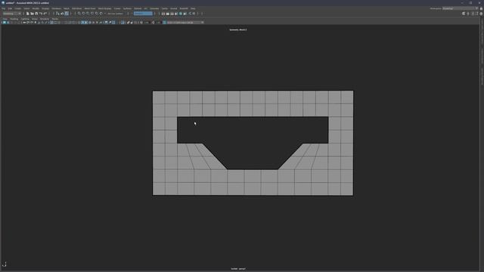Screen dimensions: 484x272
Task: Open Display menu
Action: tap(45, 8)
